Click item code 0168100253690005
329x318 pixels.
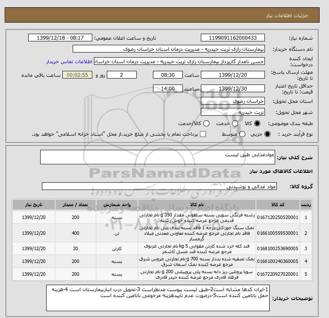[278, 248]
